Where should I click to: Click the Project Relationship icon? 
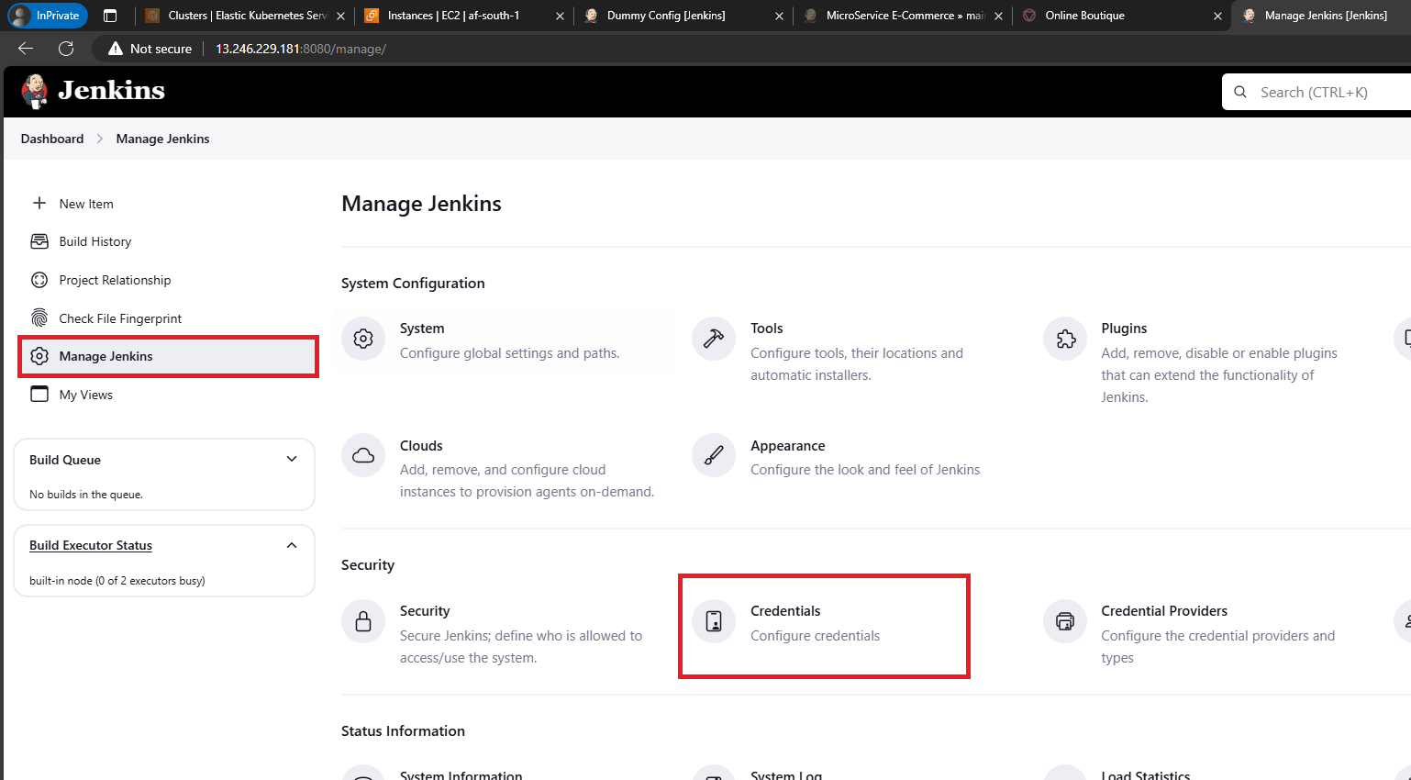pyautogui.click(x=39, y=280)
